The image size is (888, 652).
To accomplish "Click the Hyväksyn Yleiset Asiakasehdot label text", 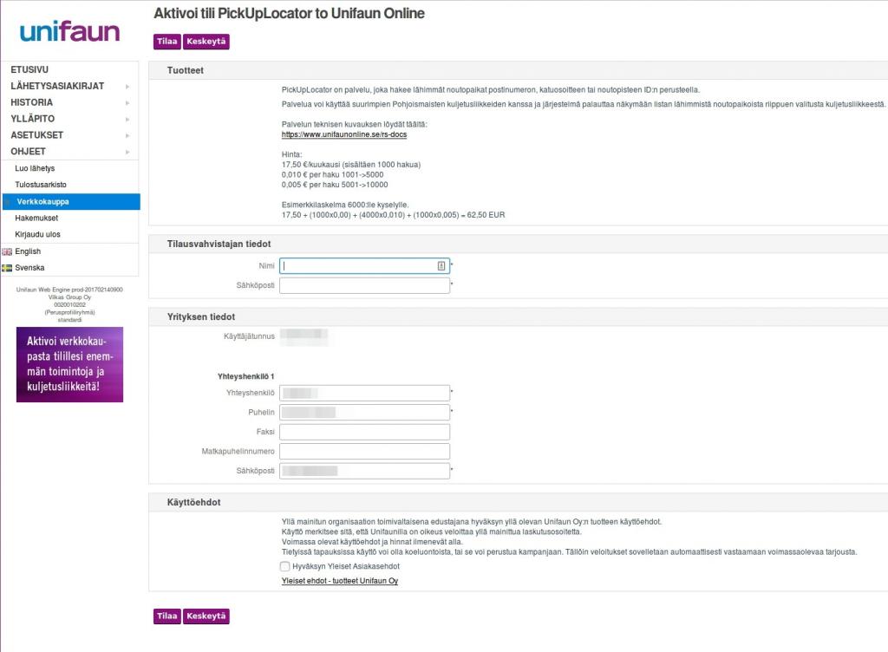I will point(346,566).
